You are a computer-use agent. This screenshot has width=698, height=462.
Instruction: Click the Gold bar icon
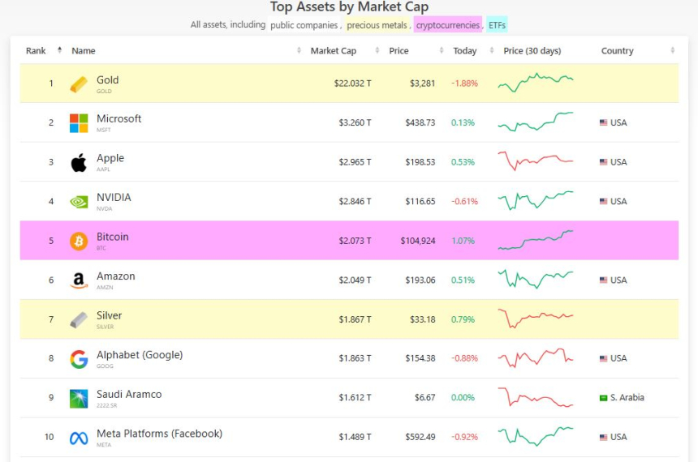click(79, 84)
